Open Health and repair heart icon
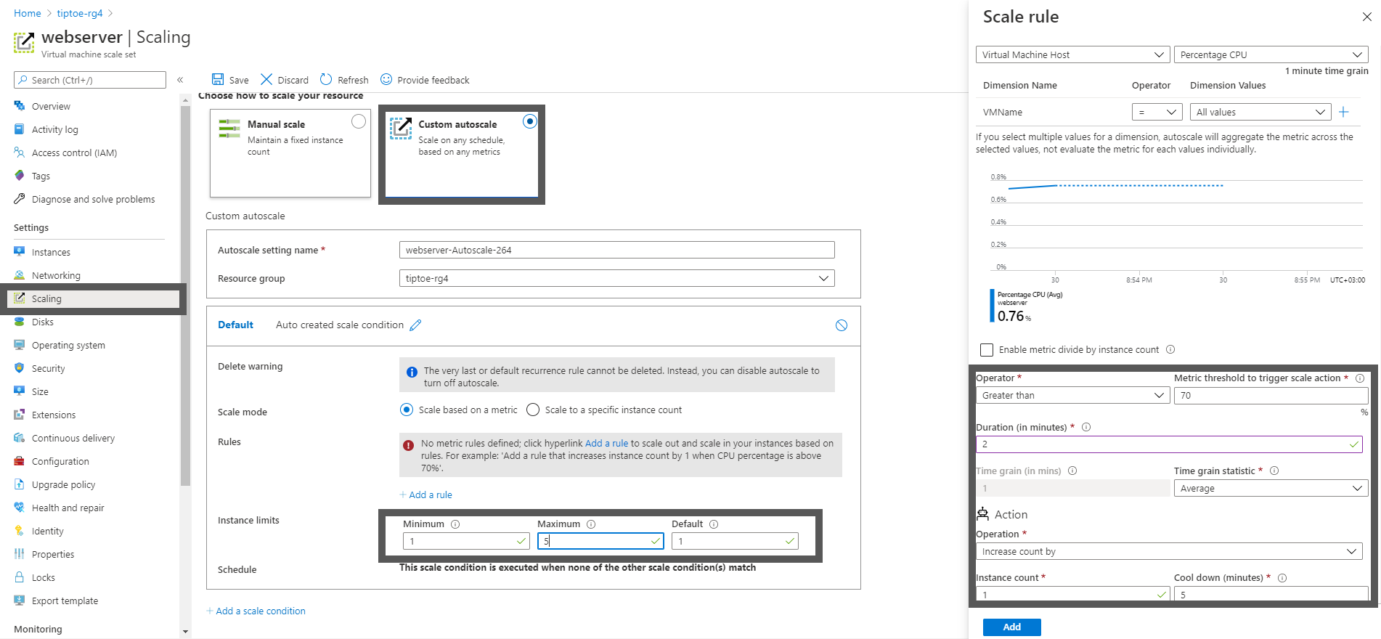The image size is (1381, 639). [20, 508]
